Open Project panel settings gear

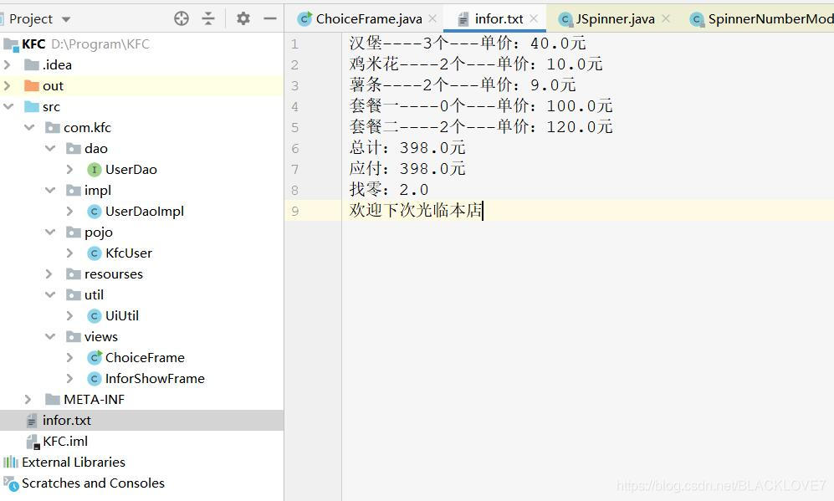coord(243,18)
